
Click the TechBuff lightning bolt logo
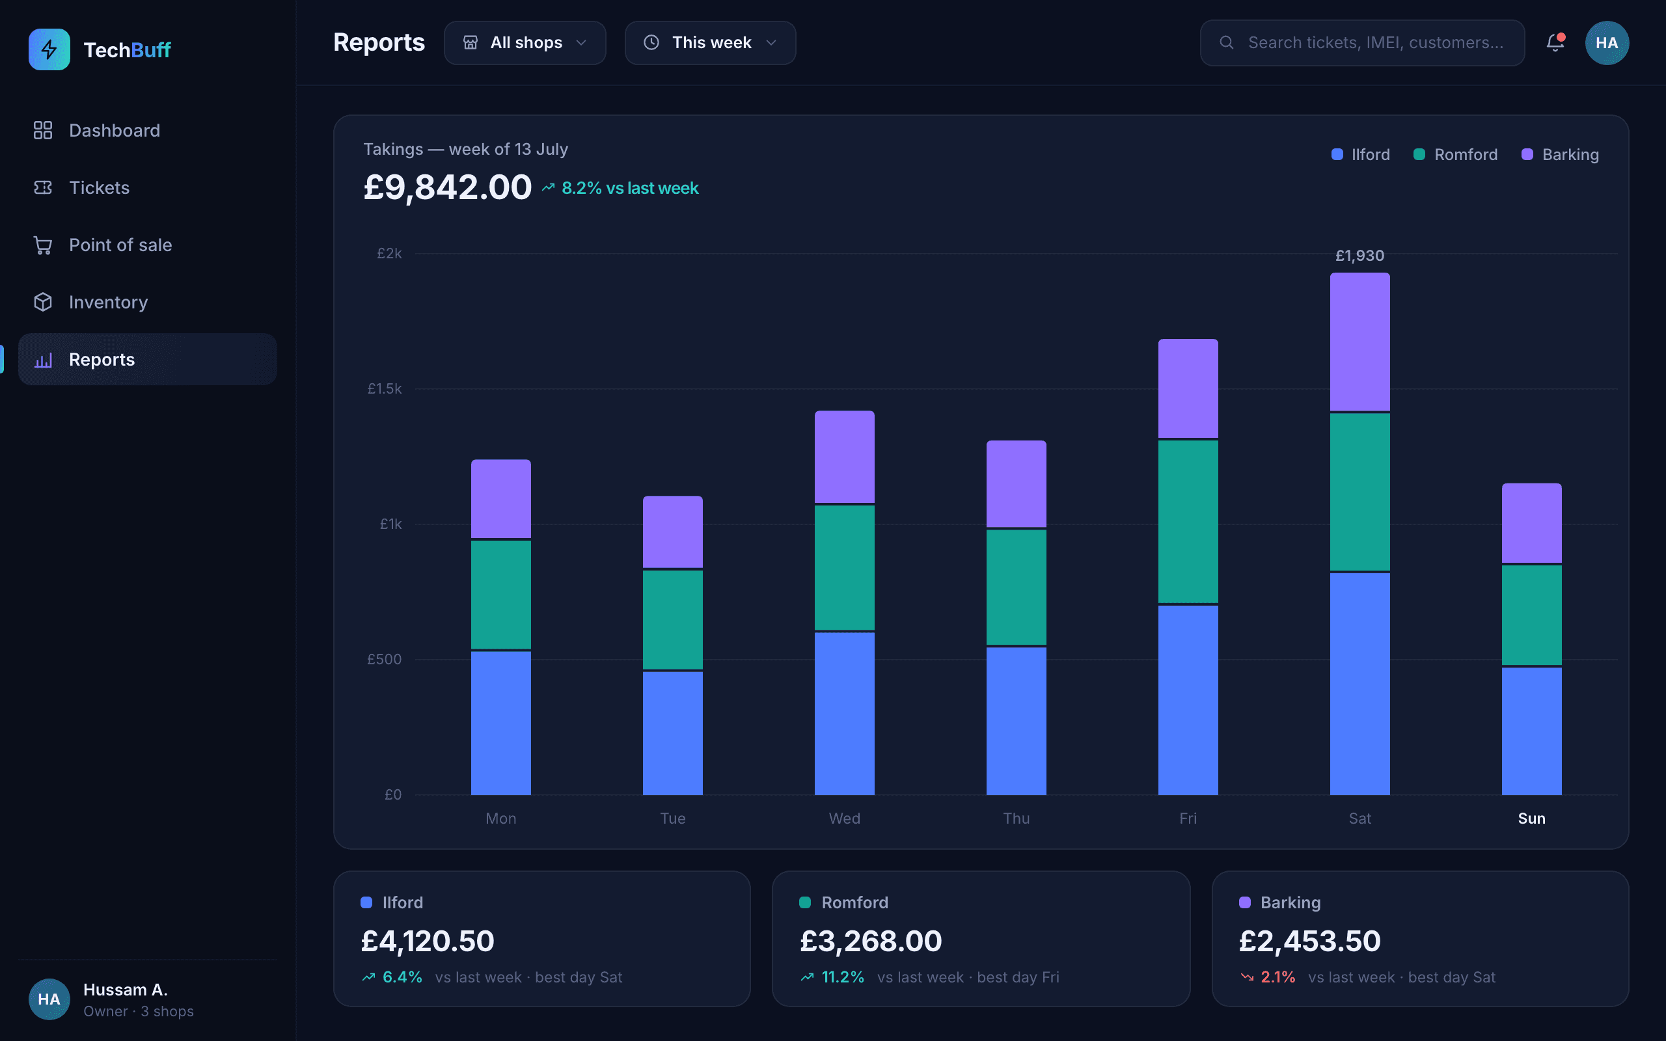[49, 49]
